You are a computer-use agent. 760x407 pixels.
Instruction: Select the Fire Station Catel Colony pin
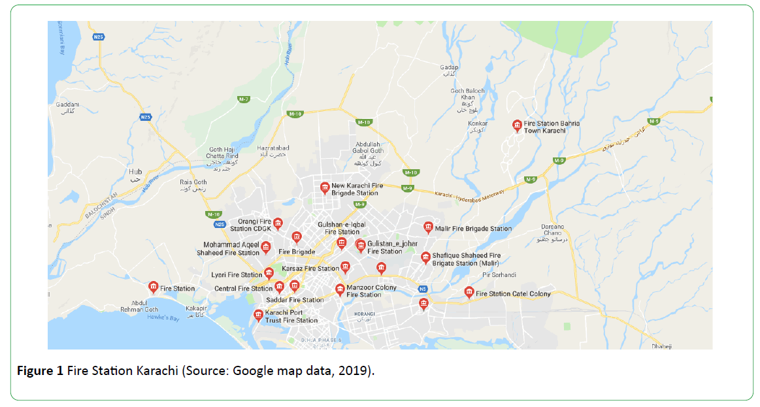click(469, 291)
